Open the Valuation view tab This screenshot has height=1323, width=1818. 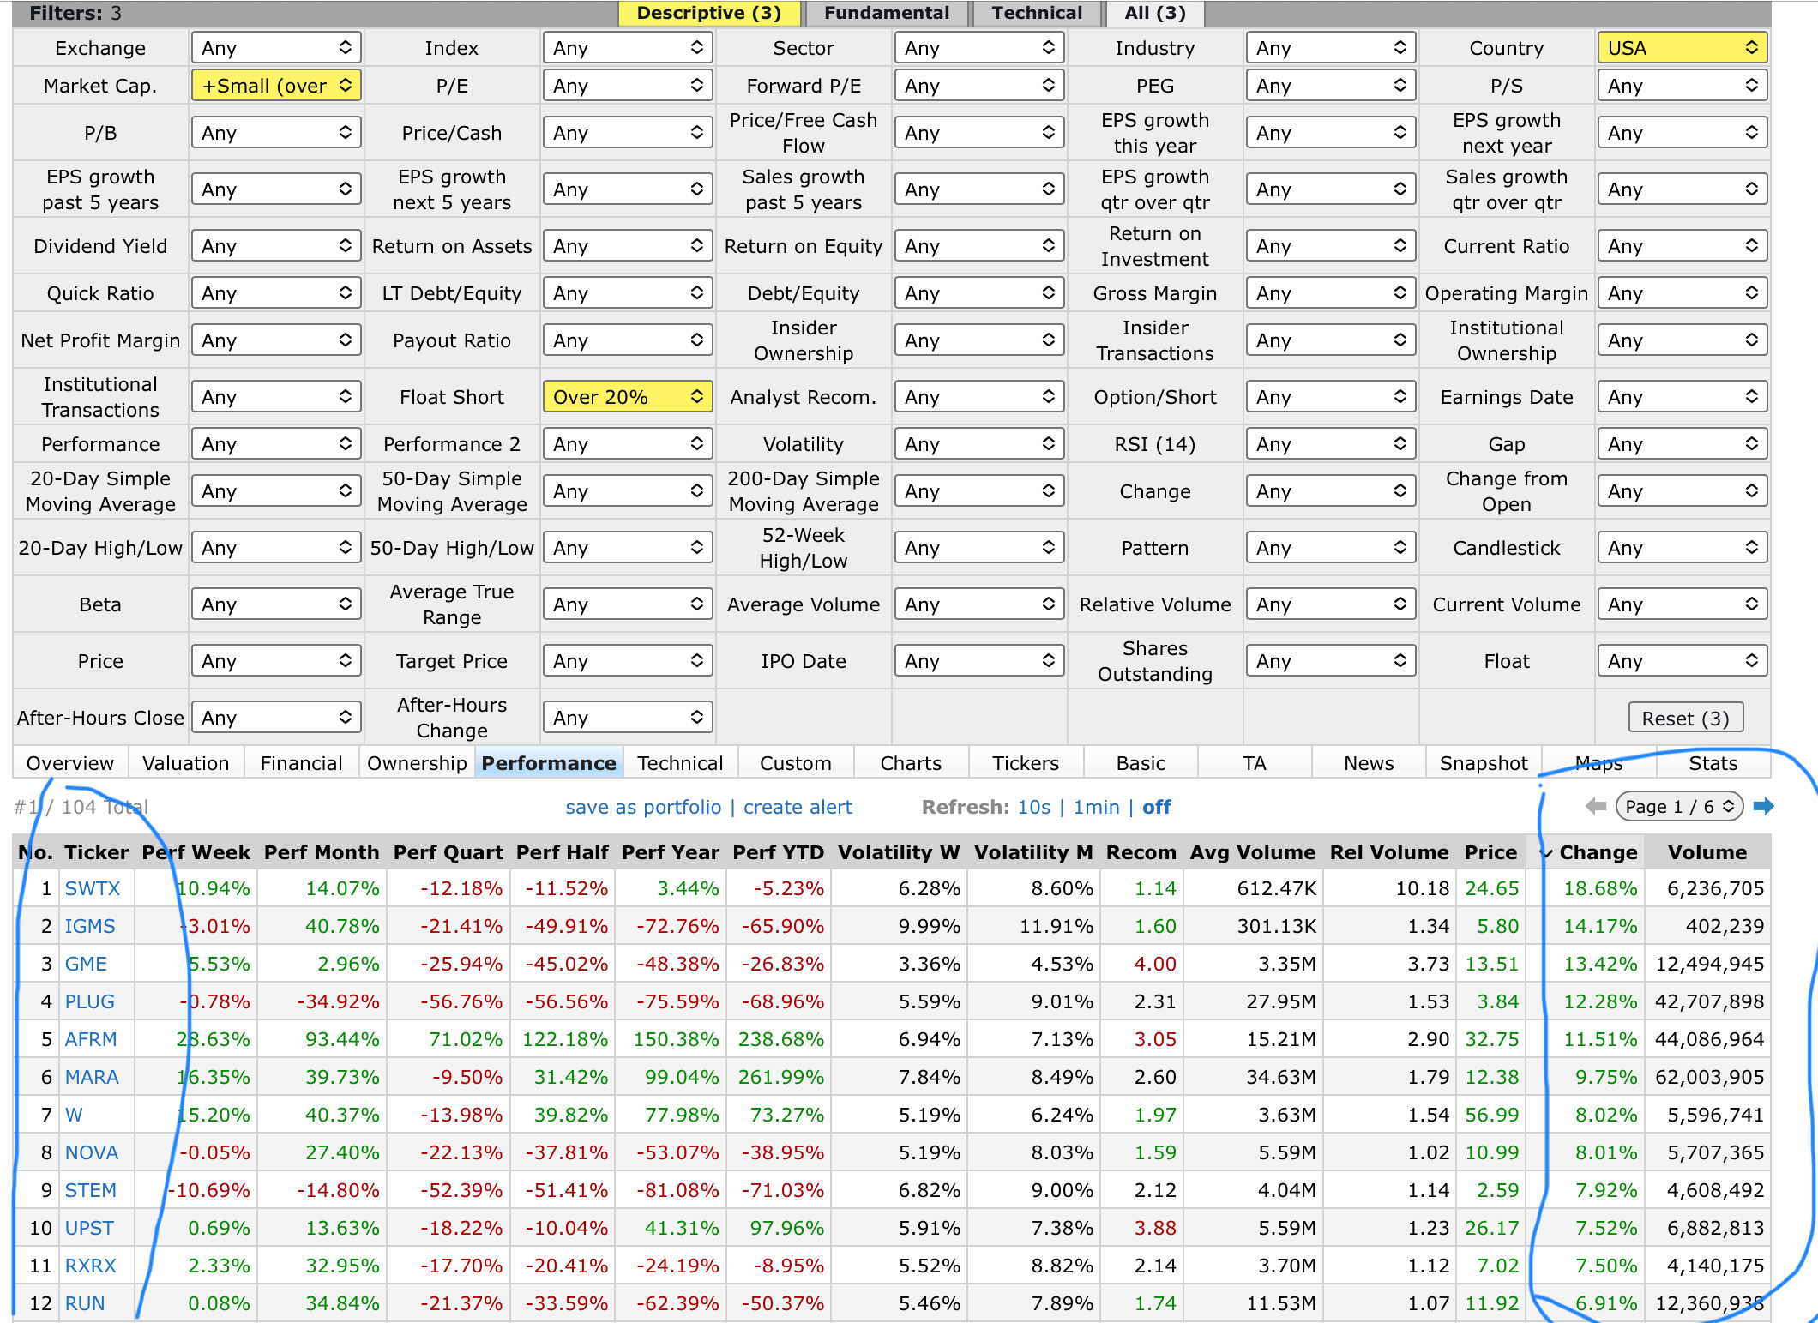pyautogui.click(x=186, y=763)
